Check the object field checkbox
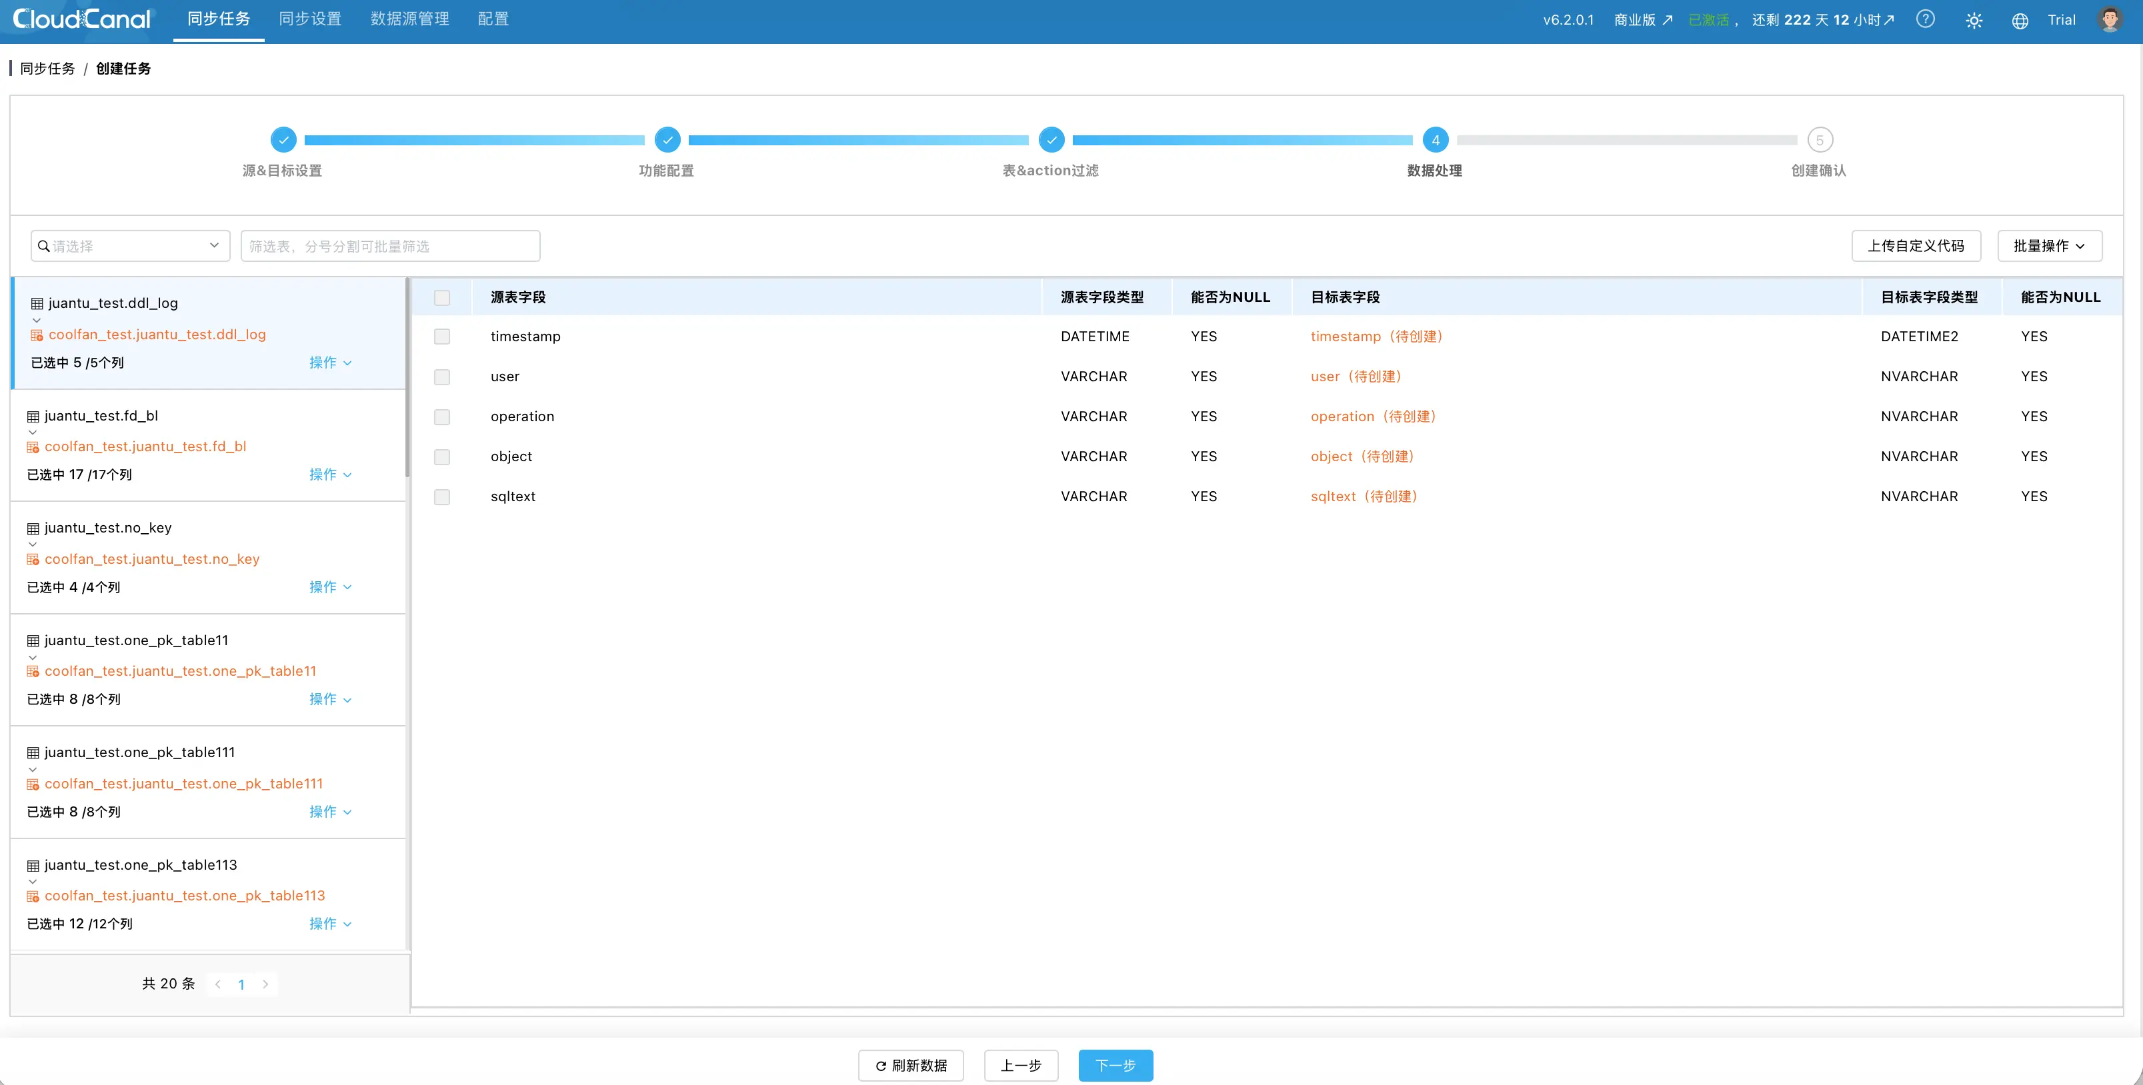 tap(442, 457)
